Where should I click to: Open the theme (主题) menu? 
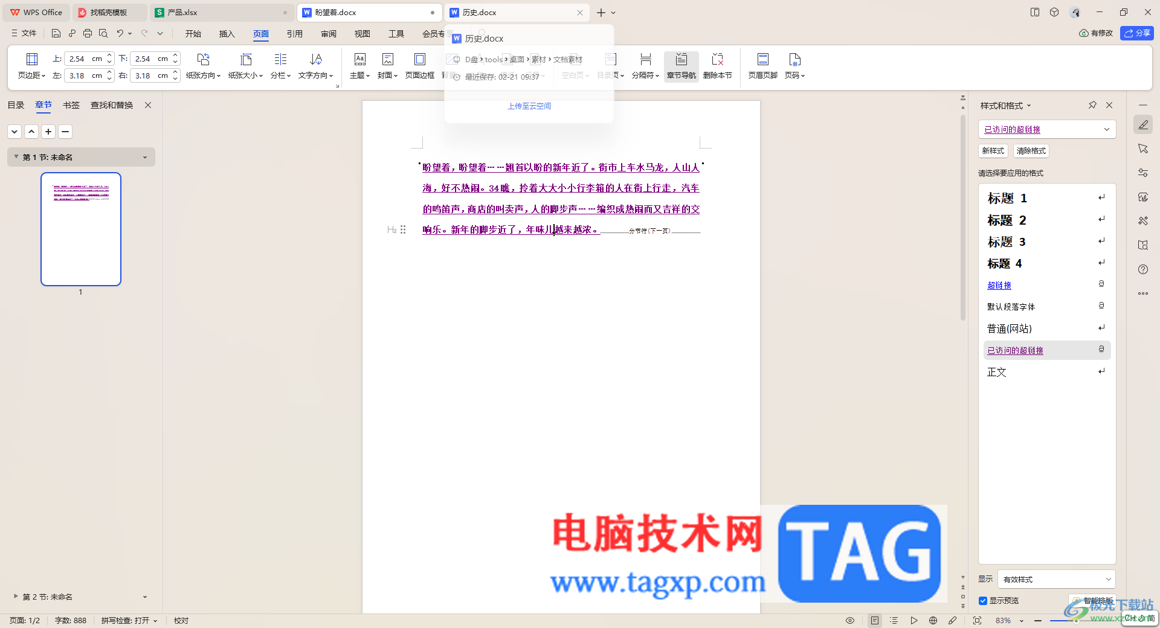pos(359,66)
